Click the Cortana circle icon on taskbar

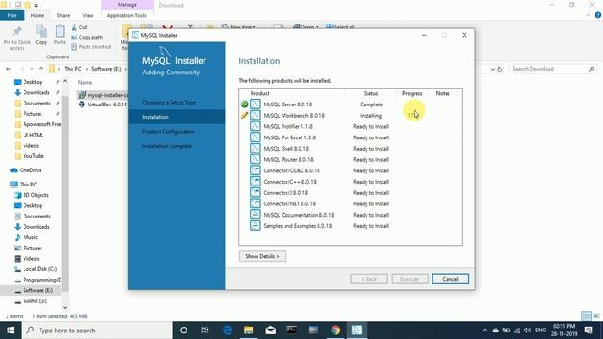click(x=184, y=331)
